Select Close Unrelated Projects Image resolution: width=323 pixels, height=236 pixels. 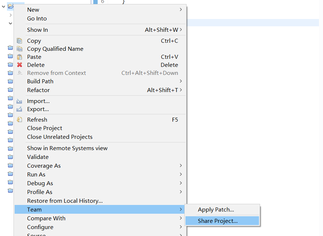tap(100, 137)
